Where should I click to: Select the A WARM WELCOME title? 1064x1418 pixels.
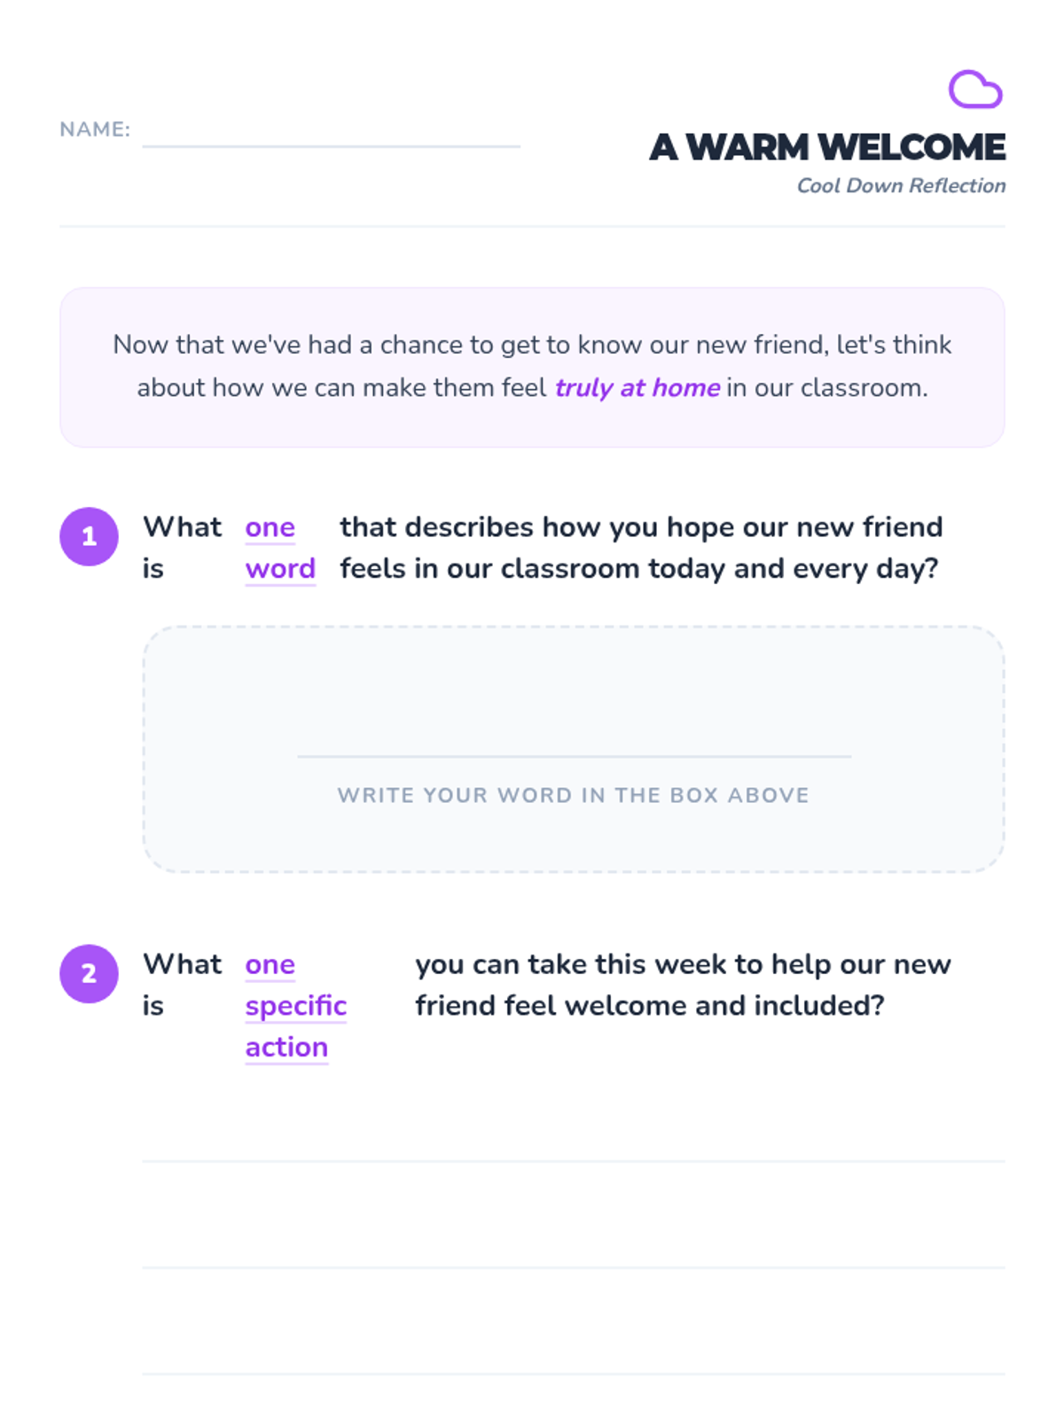point(827,147)
